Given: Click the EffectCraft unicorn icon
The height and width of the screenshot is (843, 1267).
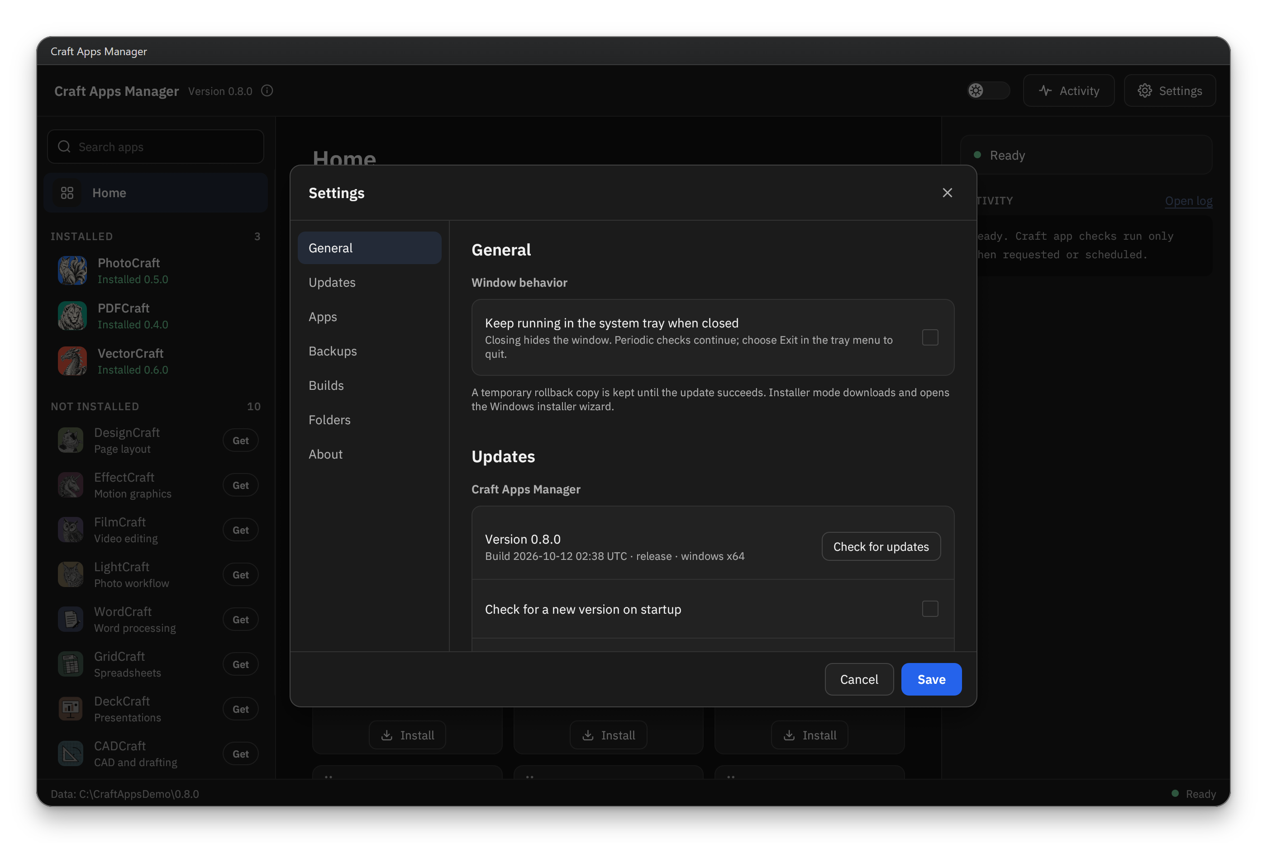Looking at the screenshot, I should pos(71,485).
